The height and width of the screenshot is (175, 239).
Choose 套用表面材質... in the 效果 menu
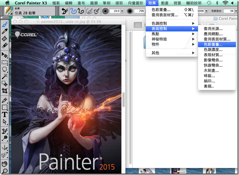pos(172,15)
